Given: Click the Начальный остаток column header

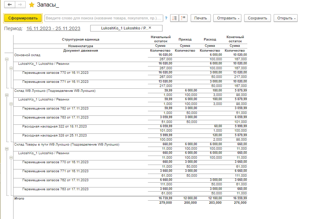Looking at the screenshot, I should [161, 39].
